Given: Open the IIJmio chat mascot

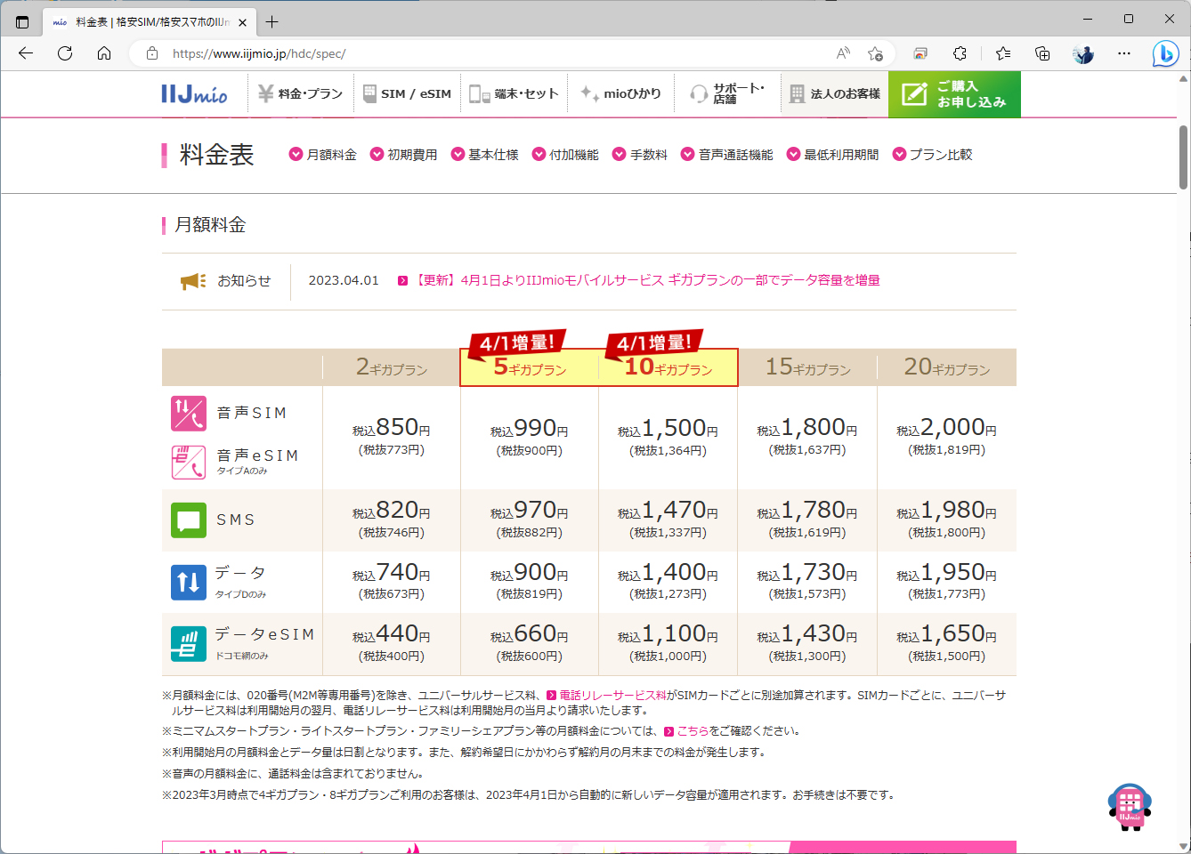Looking at the screenshot, I should [1130, 807].
